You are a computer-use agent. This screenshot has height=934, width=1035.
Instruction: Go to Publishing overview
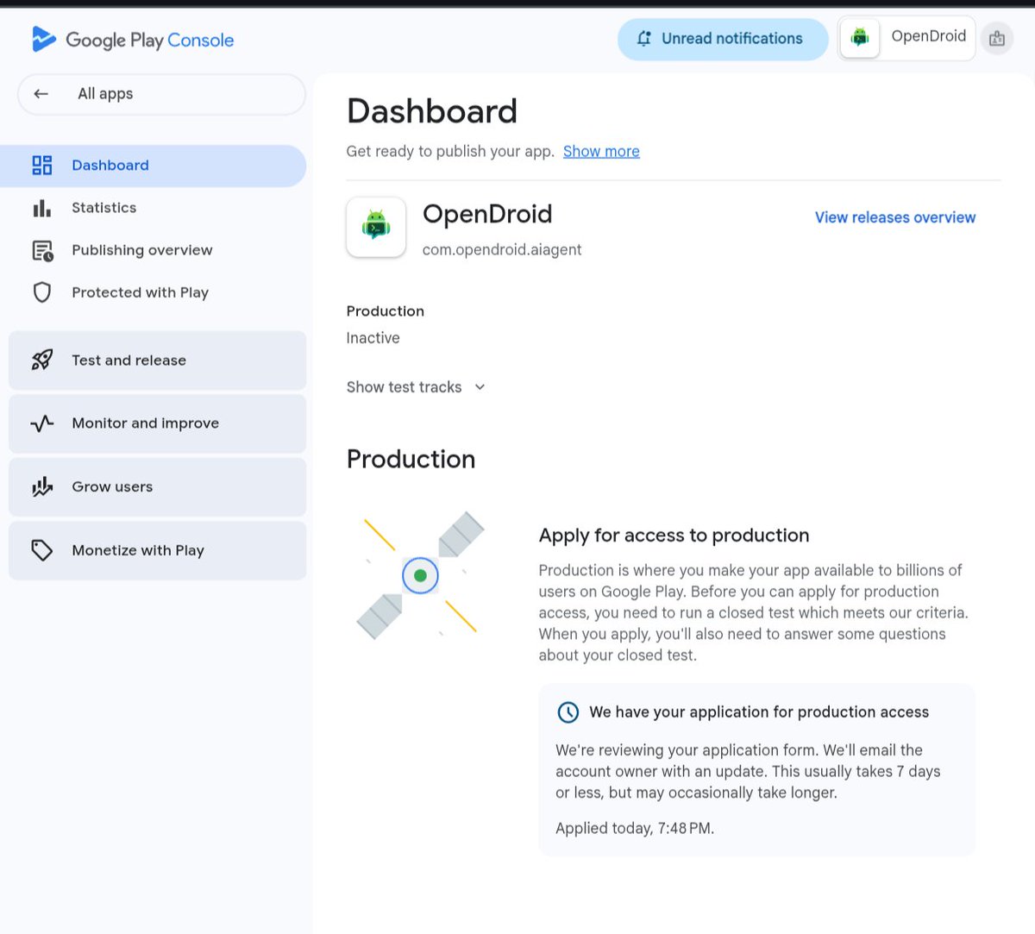tap(154, 250)
